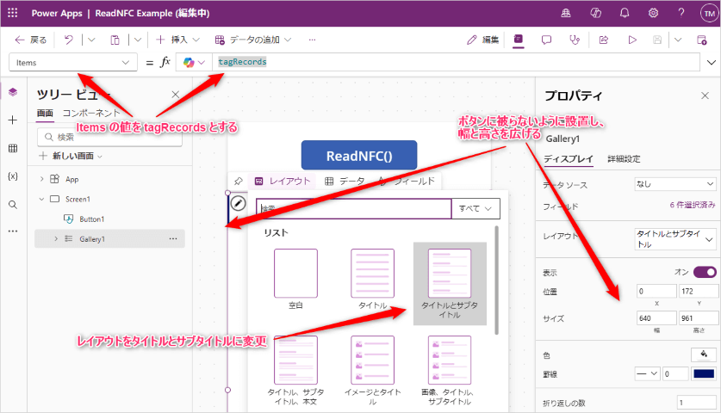Open the Insert plus icon in left rail

tap(12, 120)
